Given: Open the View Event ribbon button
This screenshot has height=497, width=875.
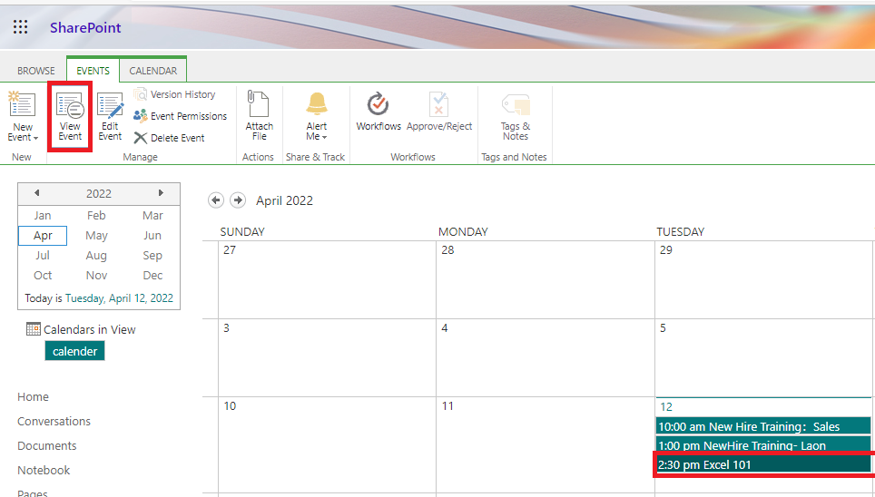Looking at the screenshot, I should 70,117.
